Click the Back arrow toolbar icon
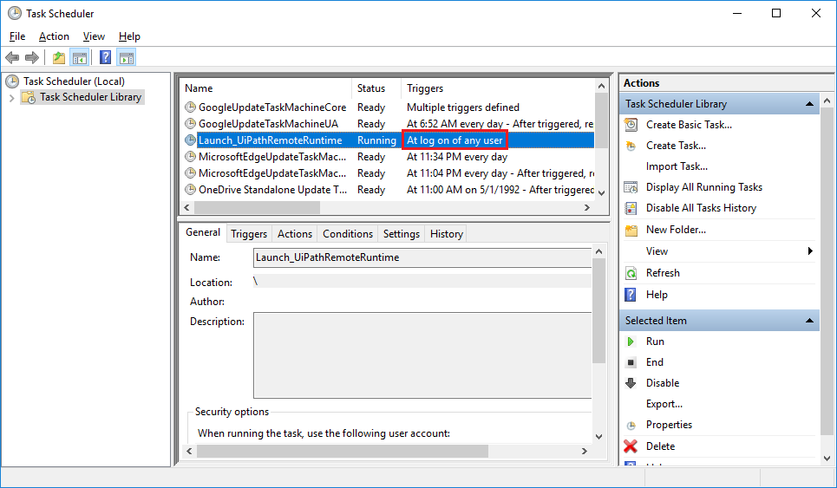The image size is (837, 488). (x=11, y=58)
